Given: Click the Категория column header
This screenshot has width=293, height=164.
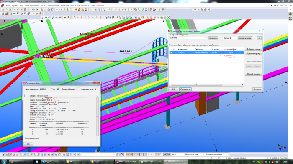Looking at the screenshot, I should (182, 50).
